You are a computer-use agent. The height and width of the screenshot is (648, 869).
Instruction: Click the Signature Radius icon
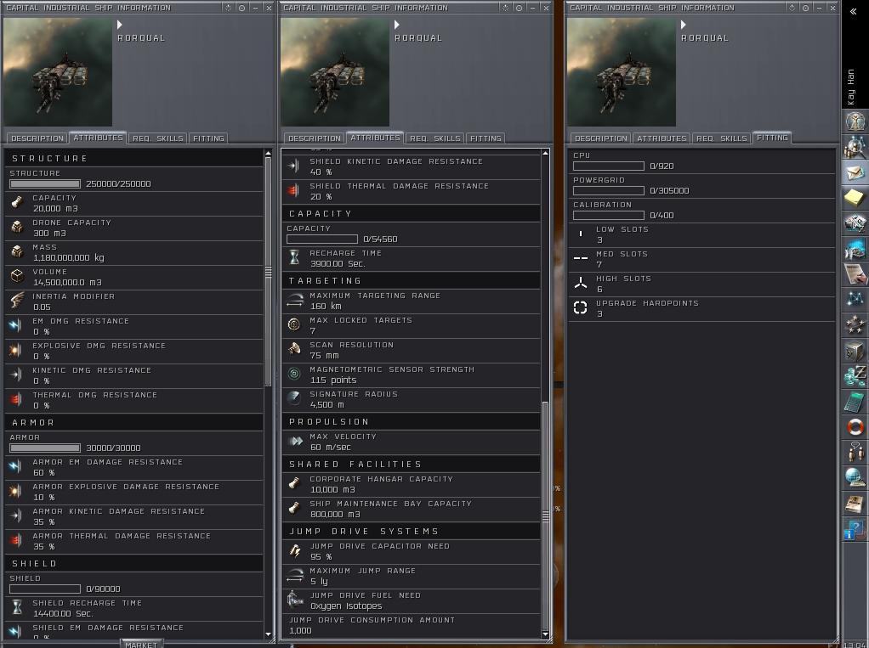click(x=294, y=398)
